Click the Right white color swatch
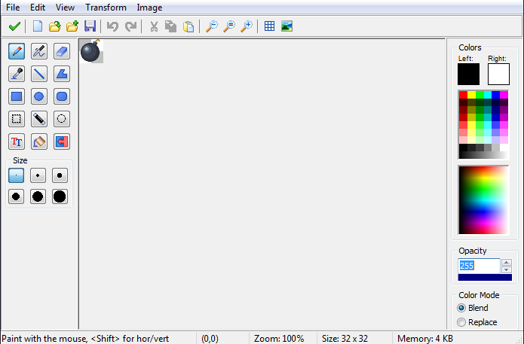Screen dimensions: 524x344 coord(498,75)
